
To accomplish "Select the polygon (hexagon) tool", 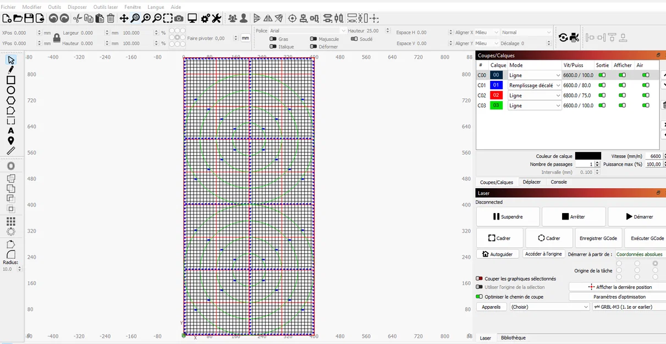I will pyautogui.click(x=11, y=100).
